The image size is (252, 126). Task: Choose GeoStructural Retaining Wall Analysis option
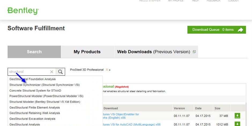click(35, 113)
